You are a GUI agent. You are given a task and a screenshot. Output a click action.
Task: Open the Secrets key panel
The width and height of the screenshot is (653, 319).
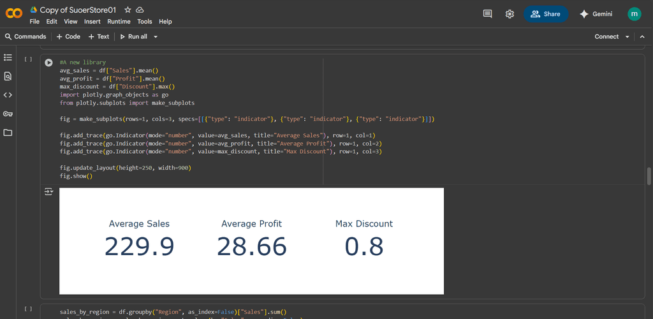(8, 114)
